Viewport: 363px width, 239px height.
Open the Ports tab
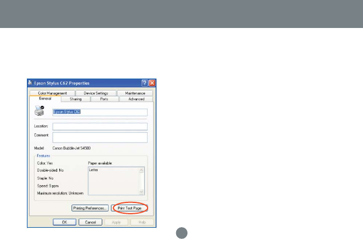(104, 99)
